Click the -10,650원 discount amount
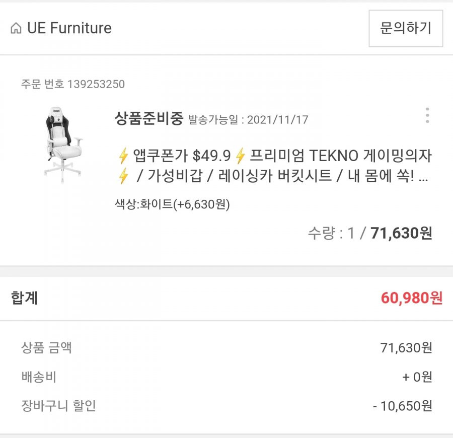Viewport: 453px width, 438px height. (x=403, y=406)
